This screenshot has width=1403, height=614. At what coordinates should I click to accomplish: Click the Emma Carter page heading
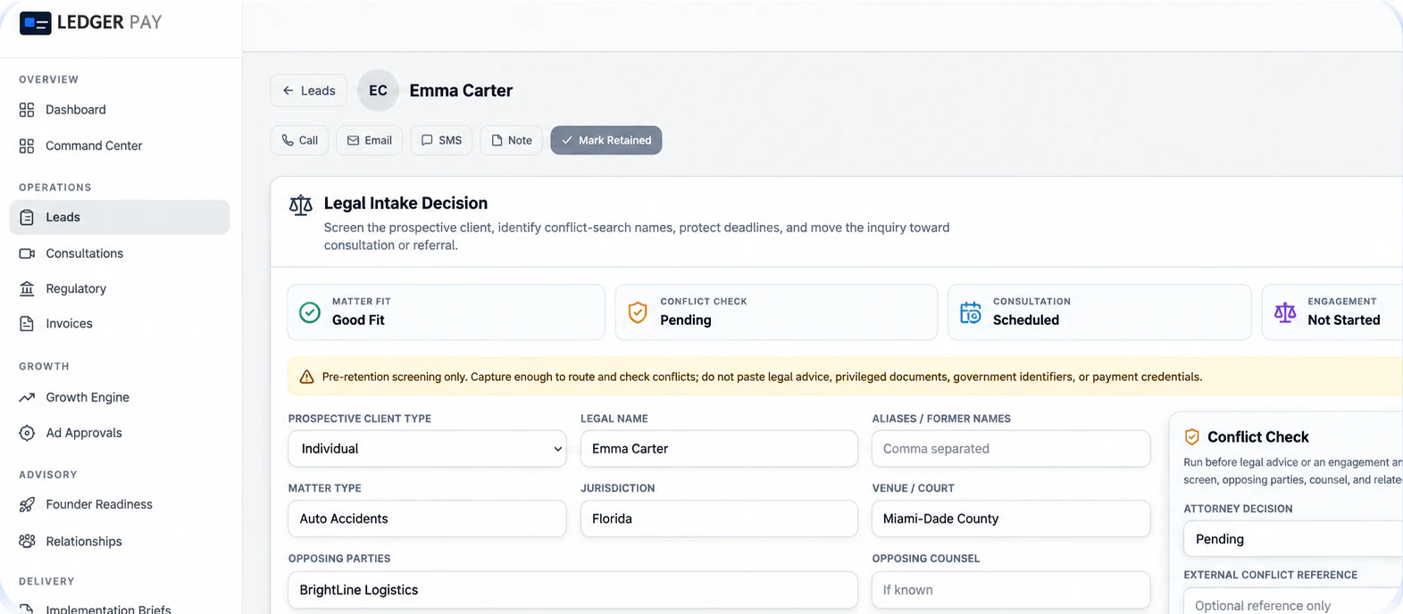pos(461,90)
